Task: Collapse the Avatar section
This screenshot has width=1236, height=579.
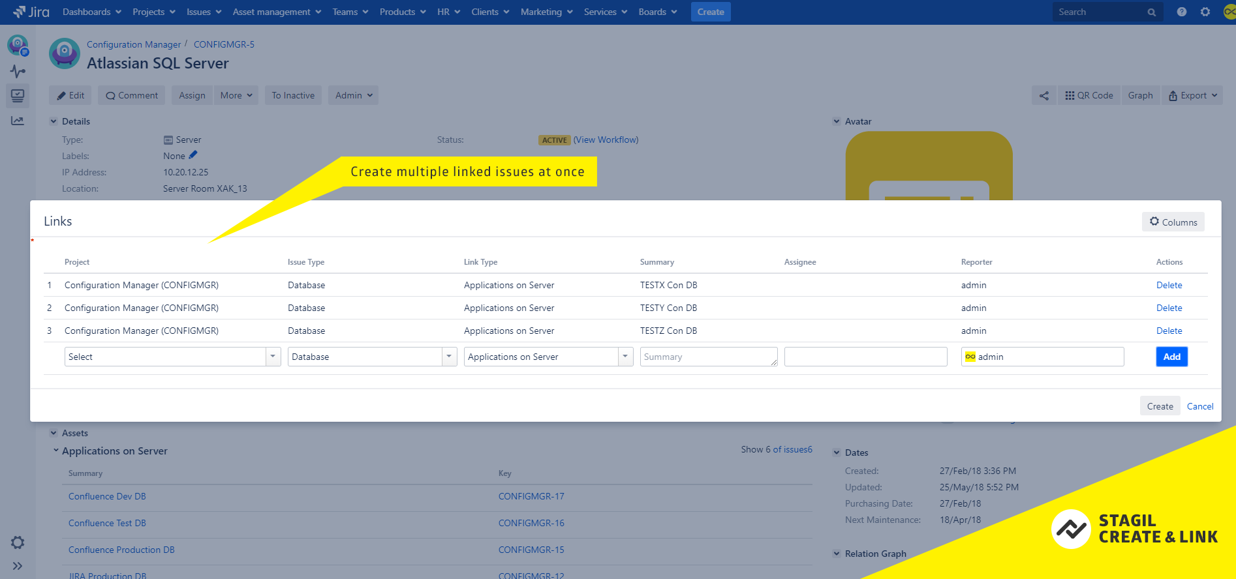Action: tap(837, 121)
